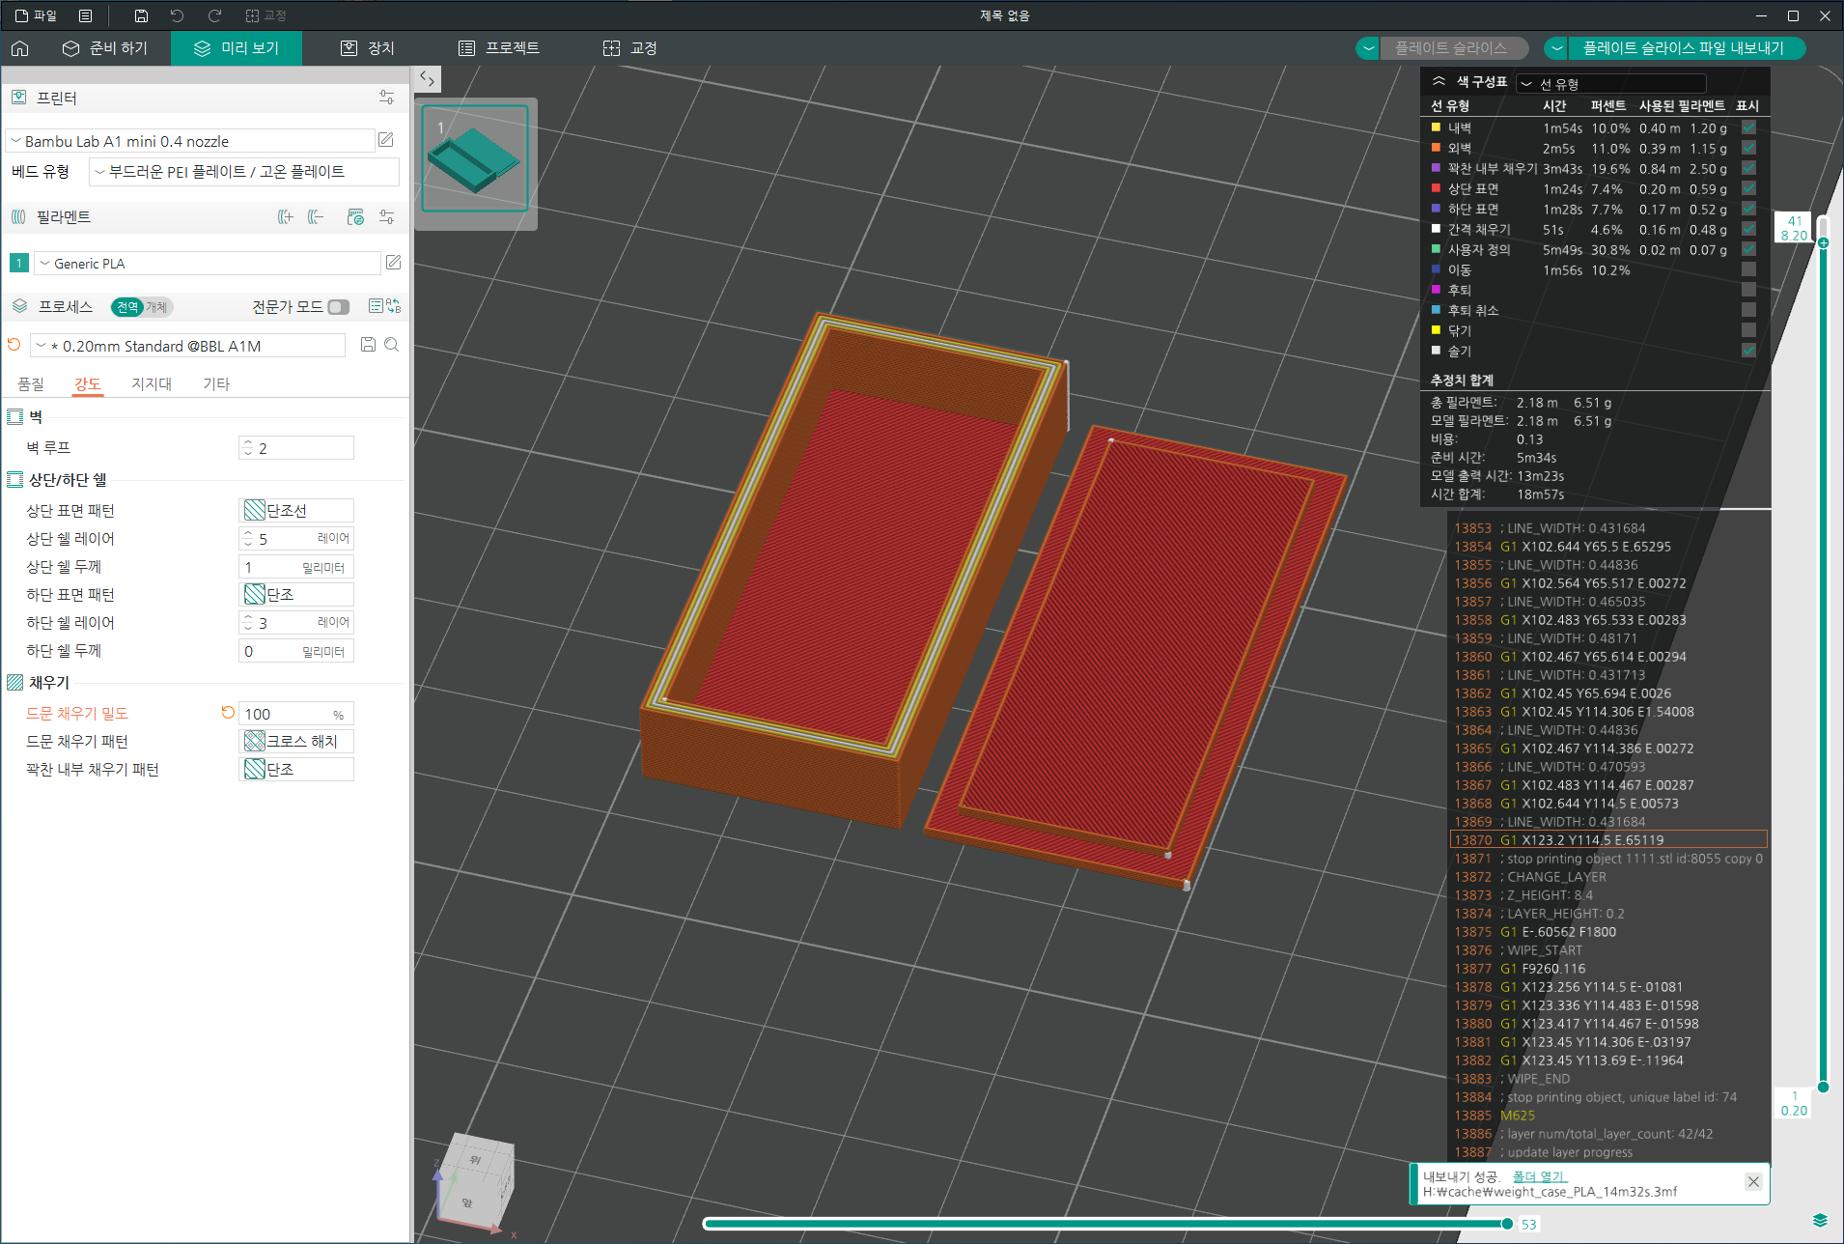Open the 상단 표면 패턴 dropdown
Screen dimensions: 1844x1244
point(296,510)
